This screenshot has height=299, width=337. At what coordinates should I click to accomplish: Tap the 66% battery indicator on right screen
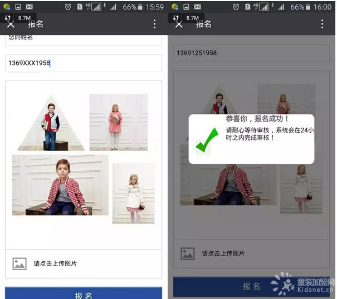300,7
